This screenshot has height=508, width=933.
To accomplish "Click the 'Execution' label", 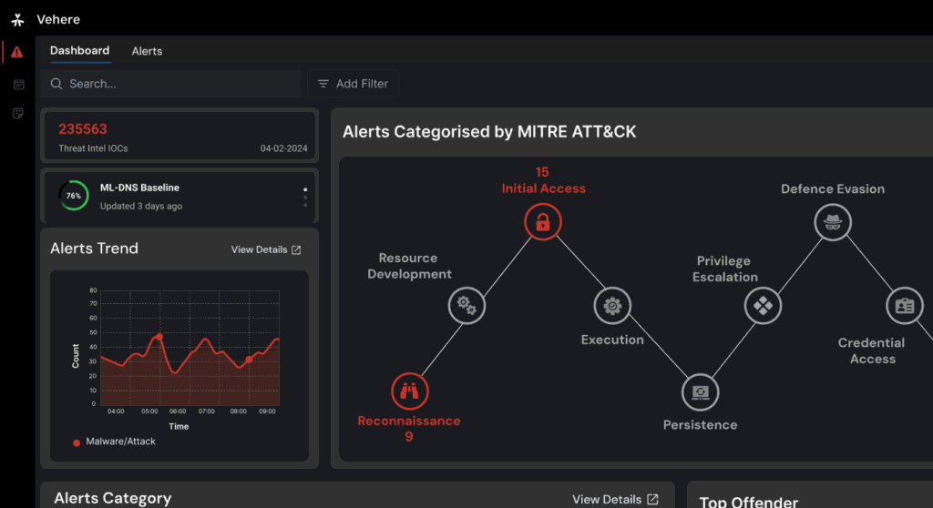I will click(x=612, y=340).
